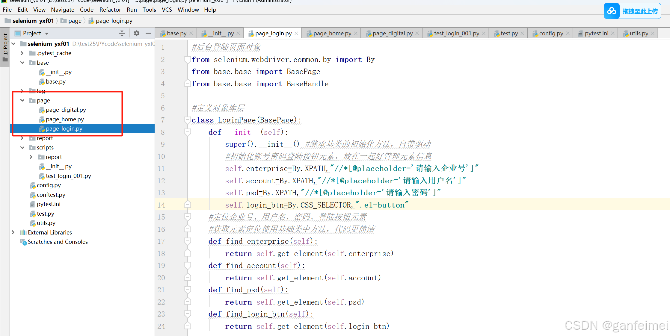The width and height of the screenshot is (670, 336).
Task: Open the Tools menu
Action: click(149, 10)
